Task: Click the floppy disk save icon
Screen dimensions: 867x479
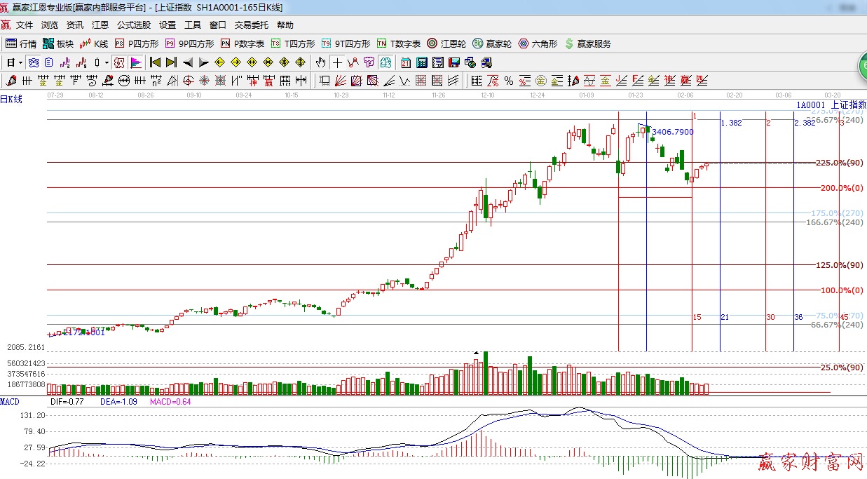Action: click(x=456, y=62)
